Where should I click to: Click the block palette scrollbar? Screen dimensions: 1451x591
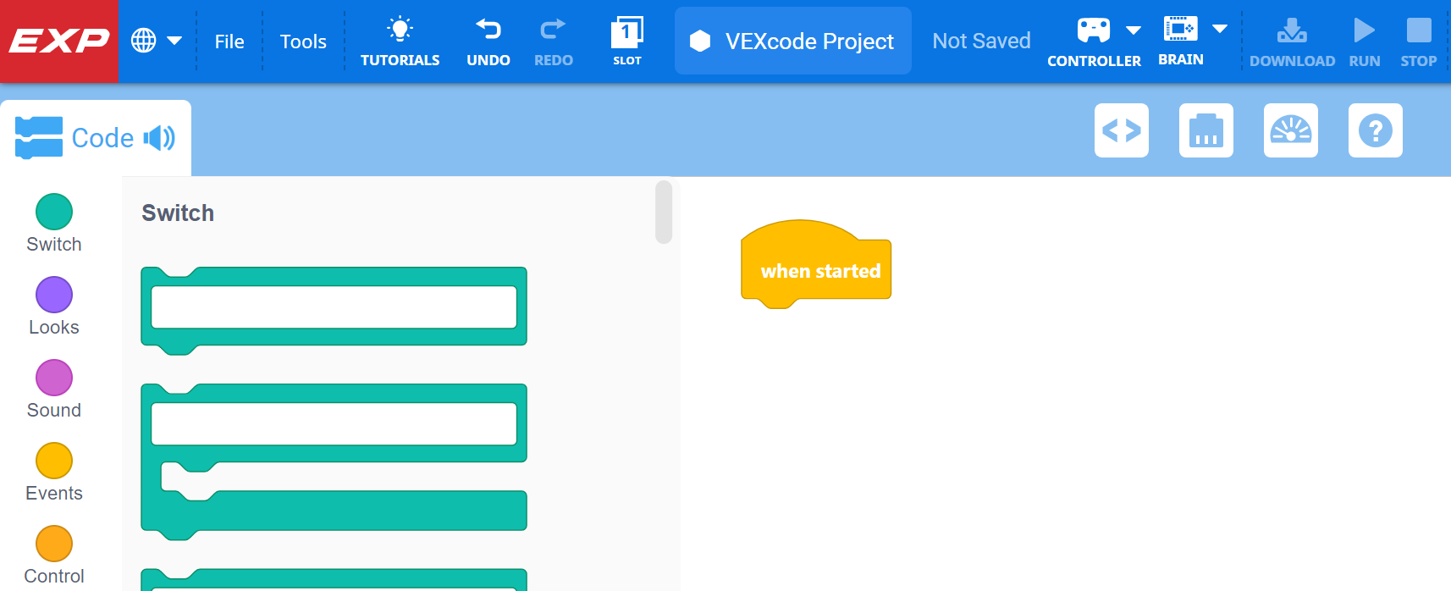(664, 212)
